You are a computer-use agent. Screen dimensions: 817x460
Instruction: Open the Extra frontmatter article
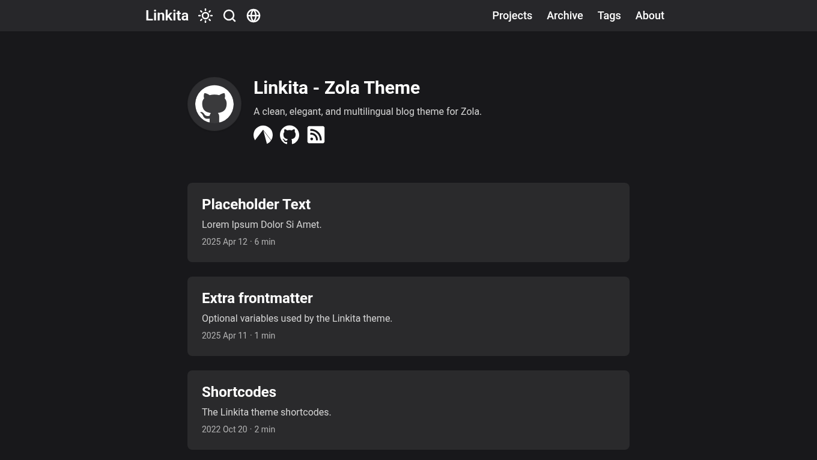point(257,298)
